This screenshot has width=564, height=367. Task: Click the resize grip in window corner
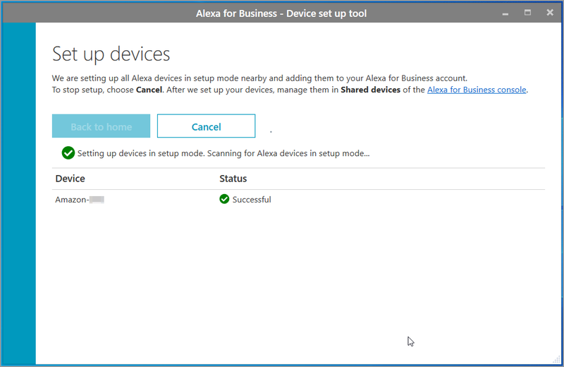point(556,359)
